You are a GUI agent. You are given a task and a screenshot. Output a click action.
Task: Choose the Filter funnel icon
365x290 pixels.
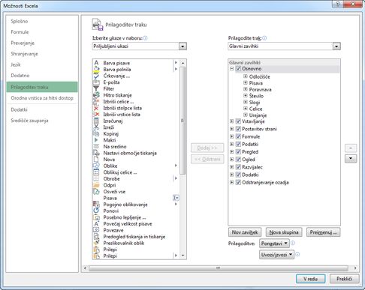[96, 88]
